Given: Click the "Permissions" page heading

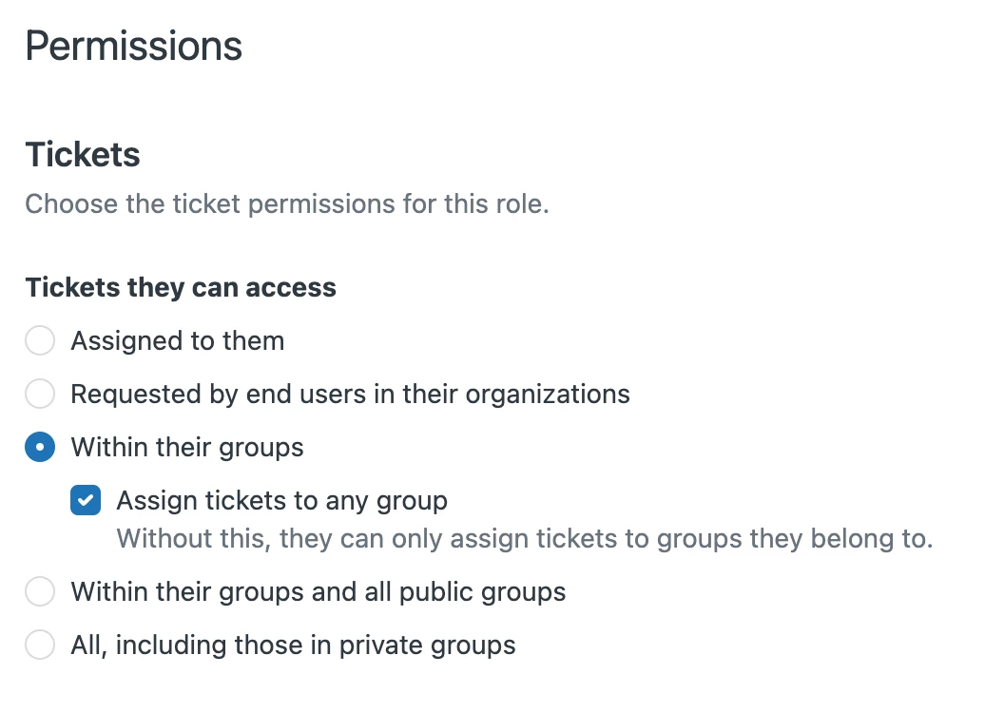Looking at the screenshot, I should 133,46.
